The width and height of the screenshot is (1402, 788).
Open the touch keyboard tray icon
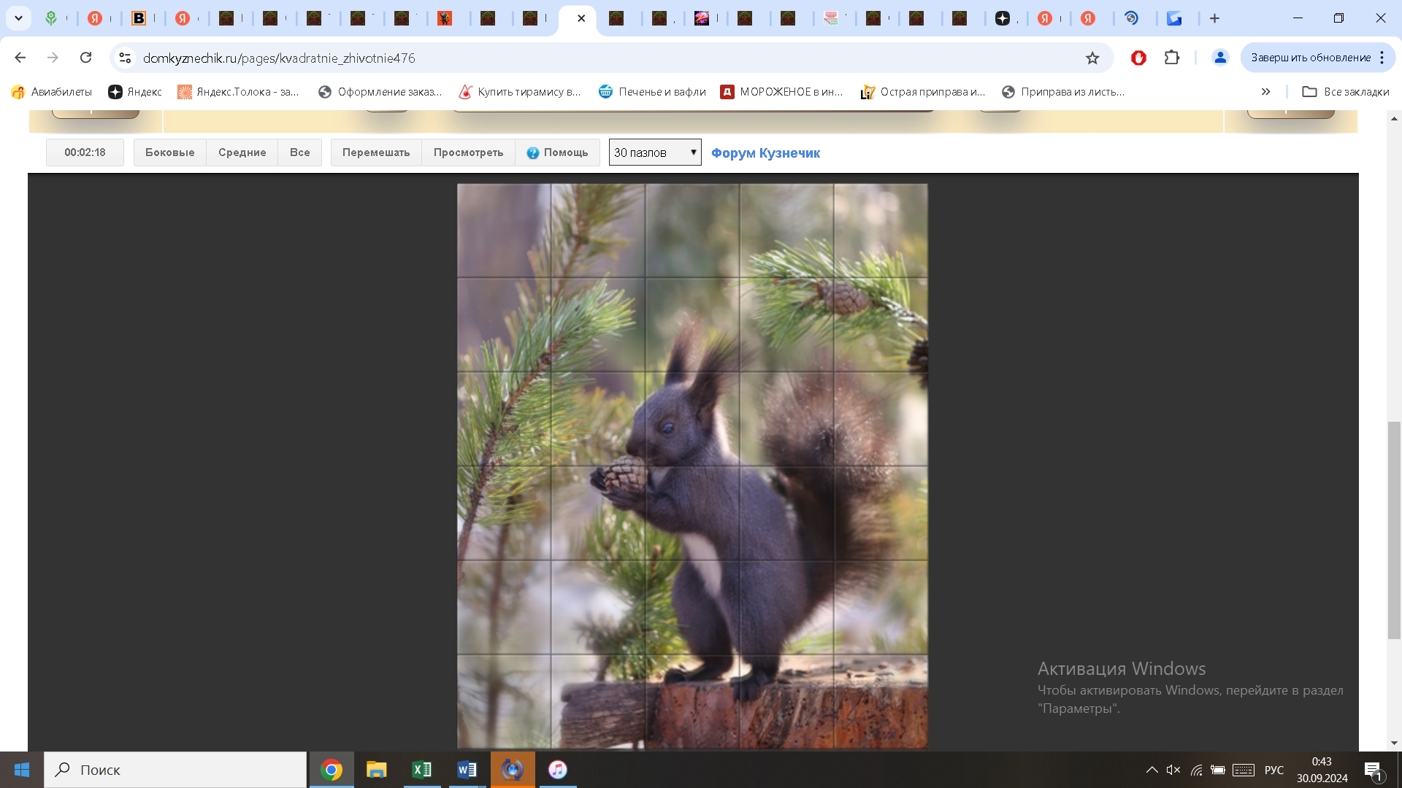(x=1244, y=770)
